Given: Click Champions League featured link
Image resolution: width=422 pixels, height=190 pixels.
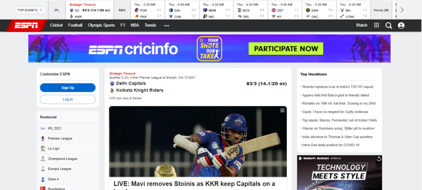Looking at the screenshot, I should pyautogui.click(x=63, y=158).
